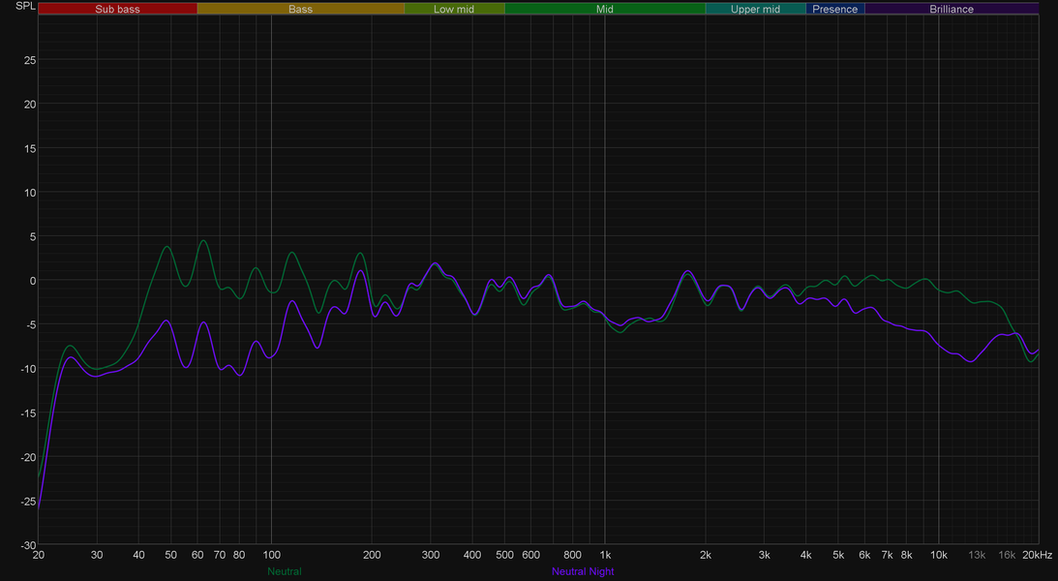This screenshot has height=581, width=1058.
Task: Click the 5k frequency axis label
Action: (x=838, y=555)
